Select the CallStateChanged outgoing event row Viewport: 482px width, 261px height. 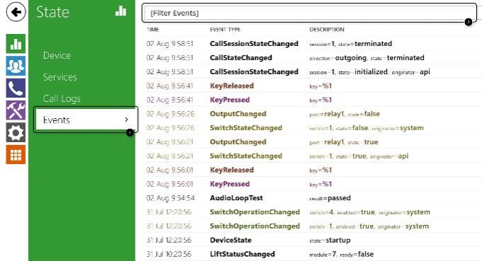(313, 58)
